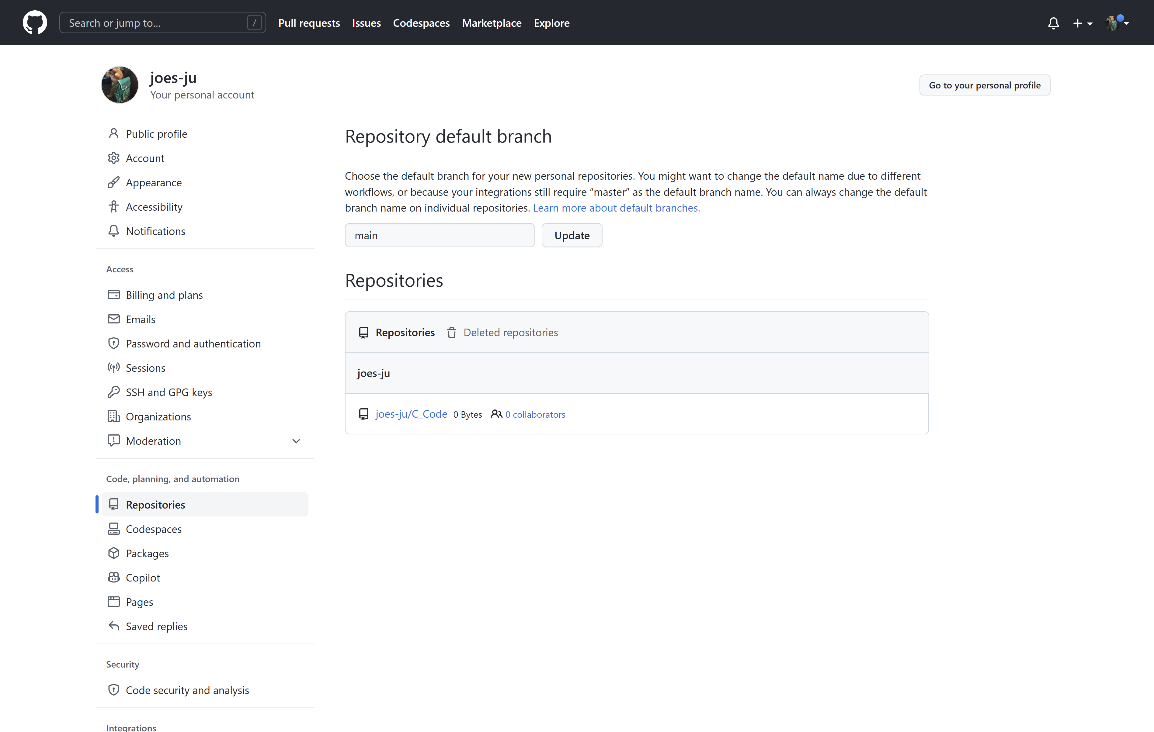The image size is (1154, 732).
Task: Click the Pages browser icon
Action: pyautogui.click(x=113, y=602)
